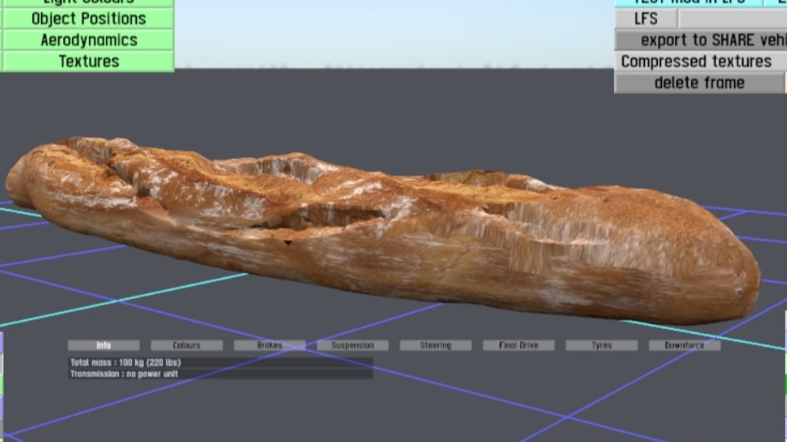
Task: Click the delete frame button
Action: 700,83
